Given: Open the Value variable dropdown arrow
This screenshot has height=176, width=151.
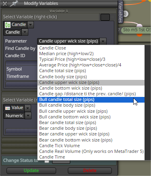Looking at the screenshot, I should tap(28, 108).
